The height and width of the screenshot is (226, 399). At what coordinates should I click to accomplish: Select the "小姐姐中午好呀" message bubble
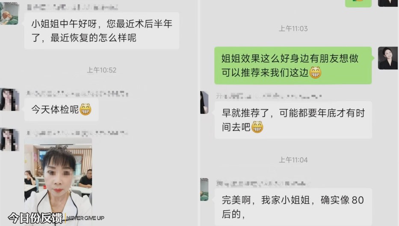pyautogui.click(x=102, y=31)
